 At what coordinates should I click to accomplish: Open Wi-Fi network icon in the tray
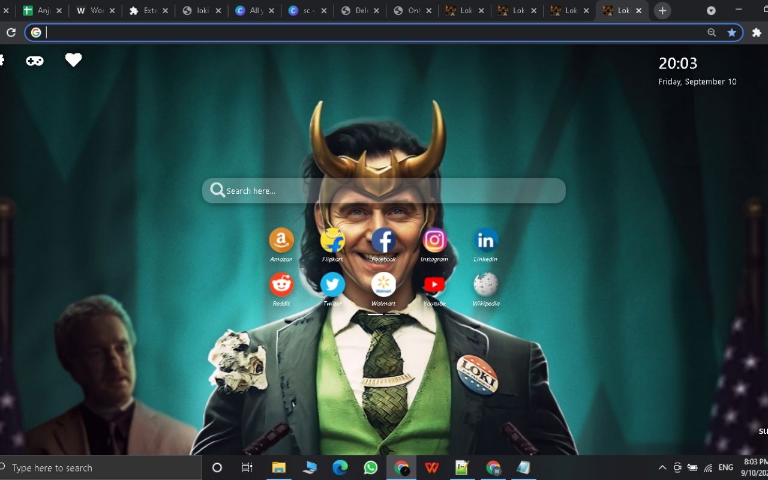tap(708, 467)
